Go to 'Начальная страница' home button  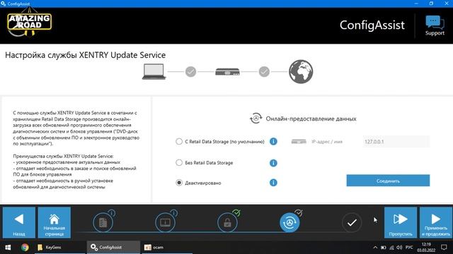pyautogui.click(x=55, y=222)
